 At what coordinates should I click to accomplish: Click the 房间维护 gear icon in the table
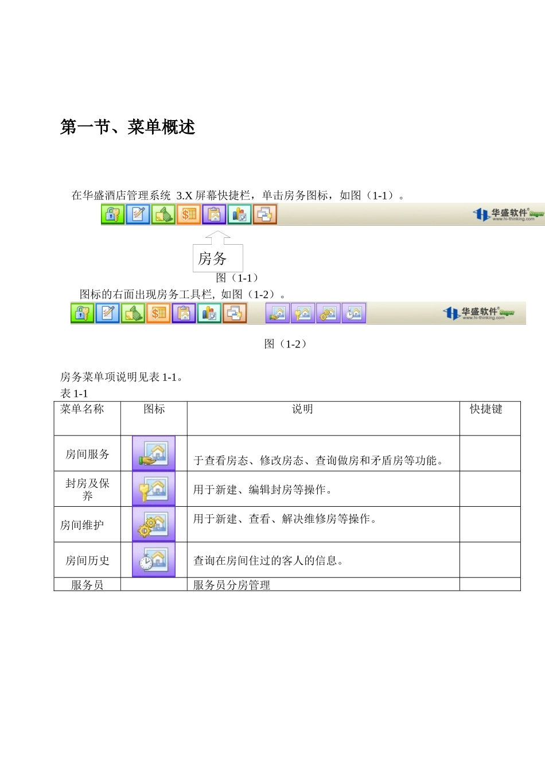click(x=154, y=524)
